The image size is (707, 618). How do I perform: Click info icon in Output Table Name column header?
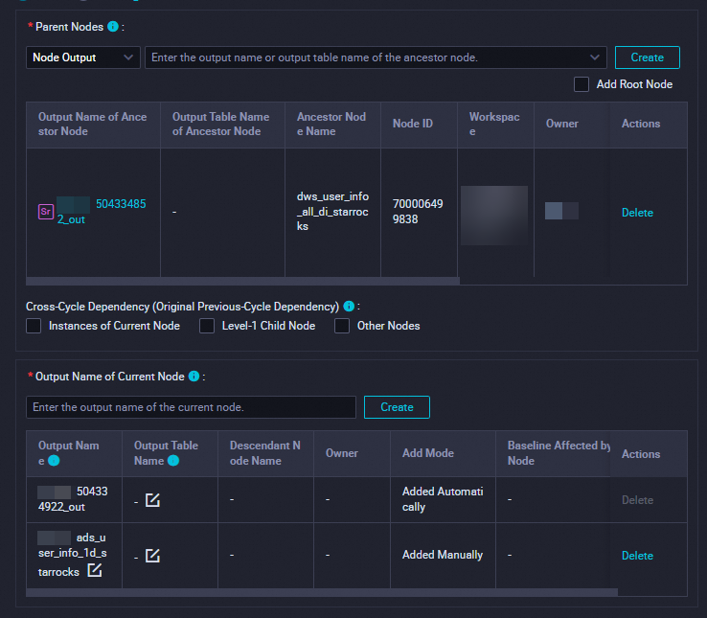pos(173,461)
